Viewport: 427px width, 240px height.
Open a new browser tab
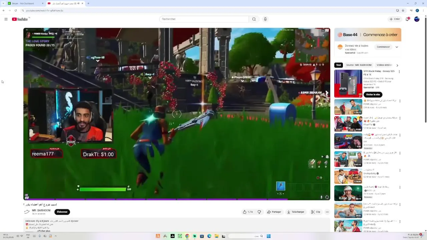[88, 3]
